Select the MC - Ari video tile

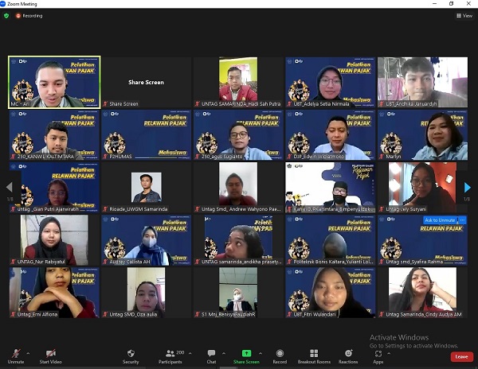[x=54, y=82]
